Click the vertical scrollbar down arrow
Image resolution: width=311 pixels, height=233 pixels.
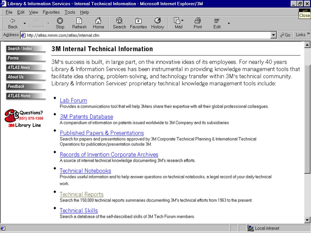coord(307,220)
